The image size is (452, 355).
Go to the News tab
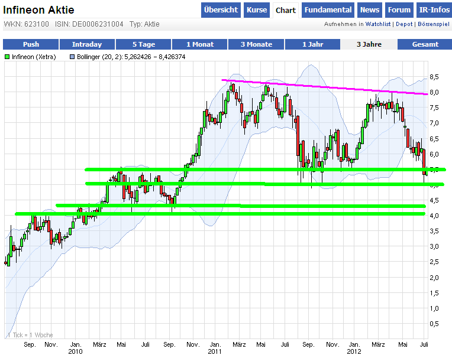tap(370, 10)
